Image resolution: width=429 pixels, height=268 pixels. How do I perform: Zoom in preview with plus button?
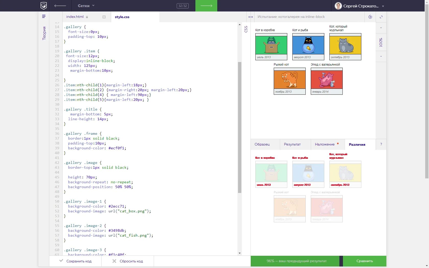(x=381, y=28)
